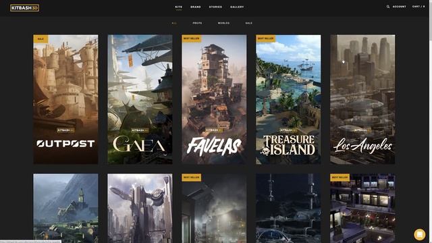Click the KitBash3D logo

(24, 7)
